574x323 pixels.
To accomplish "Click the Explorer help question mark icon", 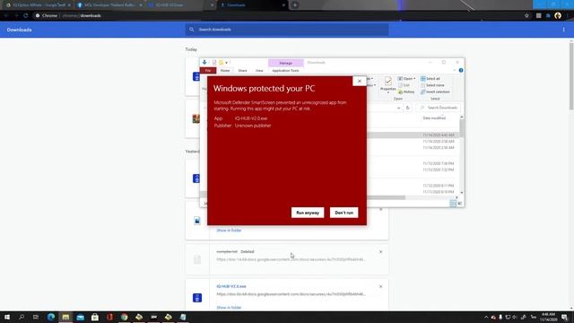I will pyautogui.click(x=461, y=70).
